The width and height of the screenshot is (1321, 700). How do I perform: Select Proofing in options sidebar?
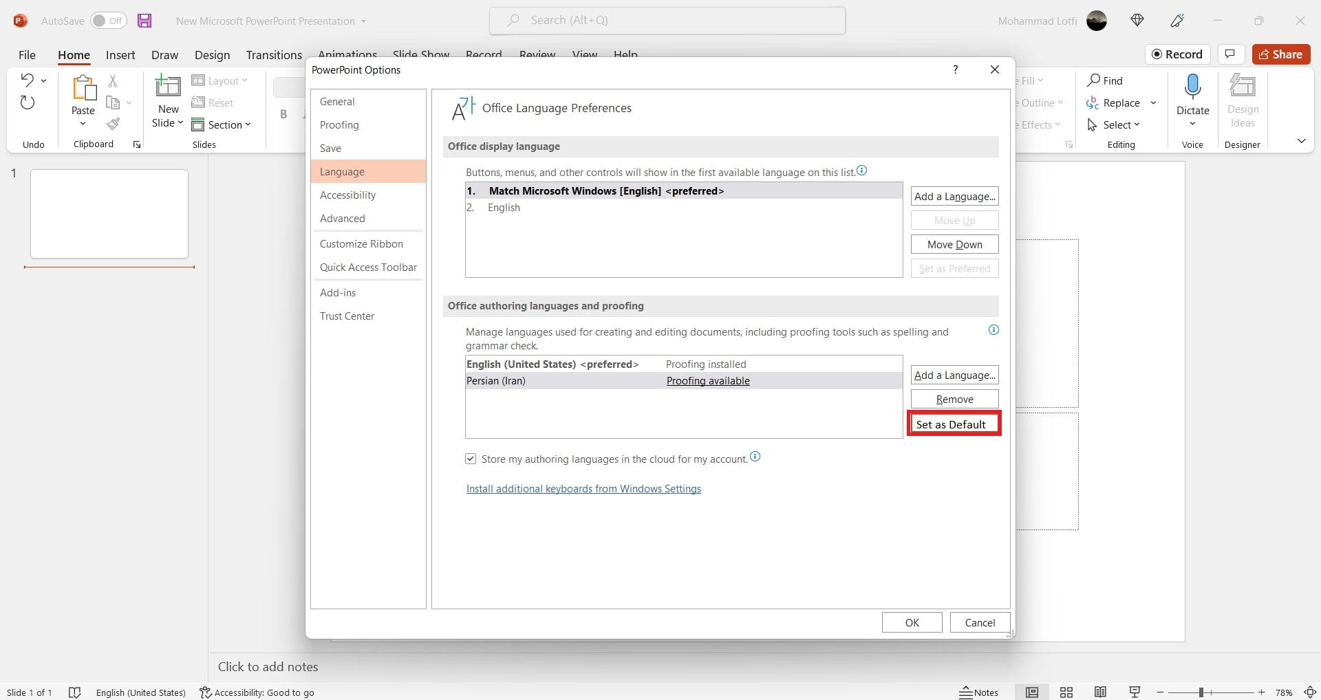point(368,125)
